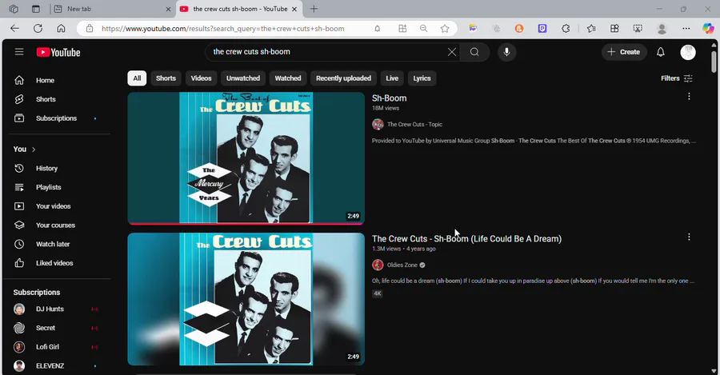Click the red watched progress bar on Sh-Boom
Viewport: 720px width, 375px height.
pyautogui.click(x=246, y=224)
